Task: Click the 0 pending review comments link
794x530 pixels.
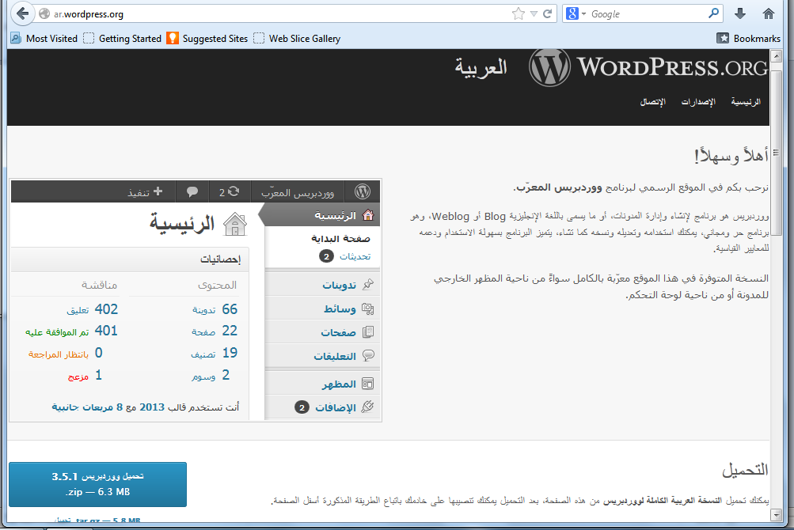Action: [x=66, y=354]
